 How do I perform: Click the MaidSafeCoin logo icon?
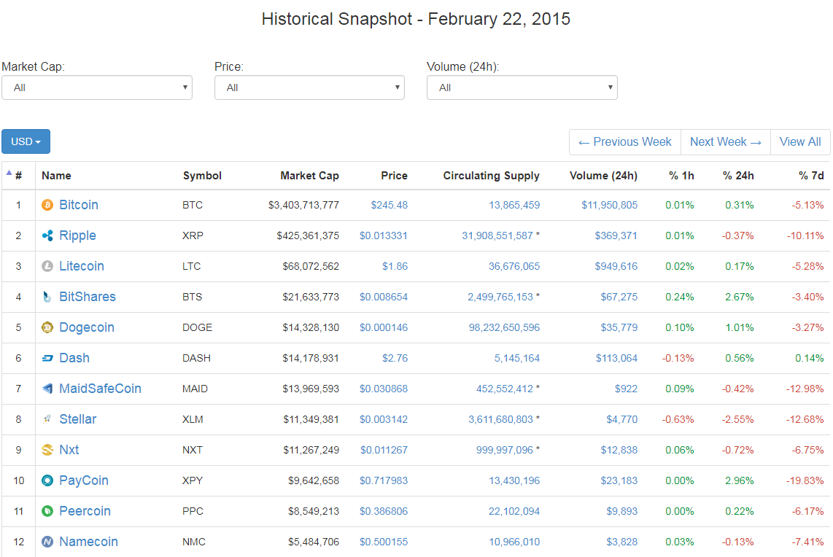coord(47,389)
